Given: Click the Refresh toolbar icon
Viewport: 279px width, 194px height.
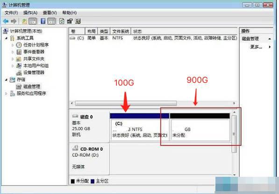Looking at the screenshot, I should [62, 21].
